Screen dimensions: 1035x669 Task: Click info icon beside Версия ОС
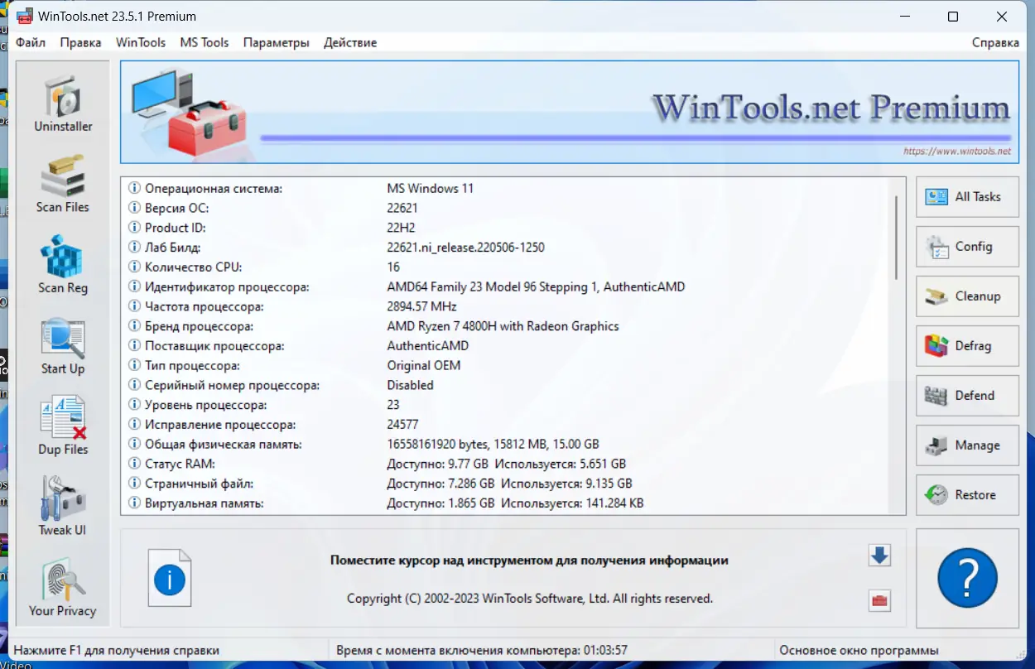pos(135,208)
